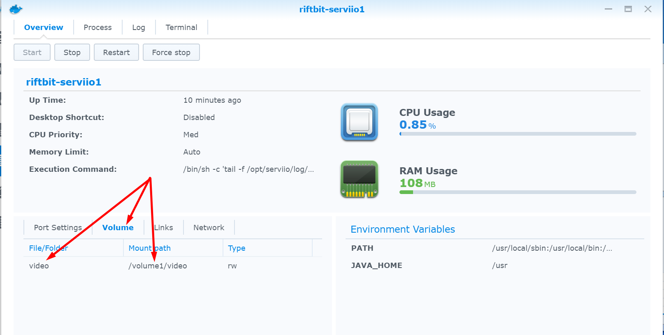Open the Terminal tab
The height and width of the screenshot is (335, 664).
click(181, 28)
